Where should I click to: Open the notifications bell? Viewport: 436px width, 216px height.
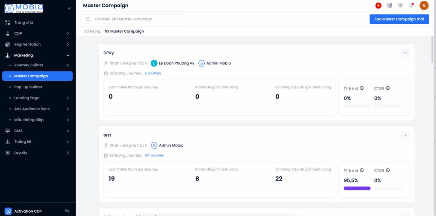tap(411, 6)
